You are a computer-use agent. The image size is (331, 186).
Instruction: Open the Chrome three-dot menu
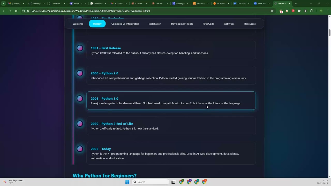click(x=327, y=11)
